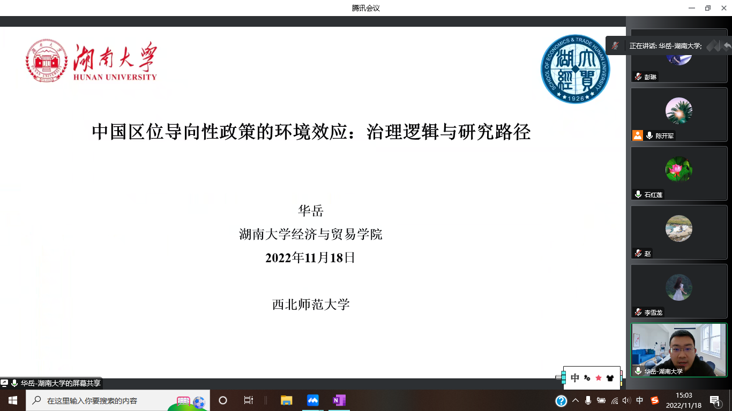Image resolution: width=732 pixels, height=411 pixels.
Task: Open the notification center in taskbar
Action: [x=715, y=400]
